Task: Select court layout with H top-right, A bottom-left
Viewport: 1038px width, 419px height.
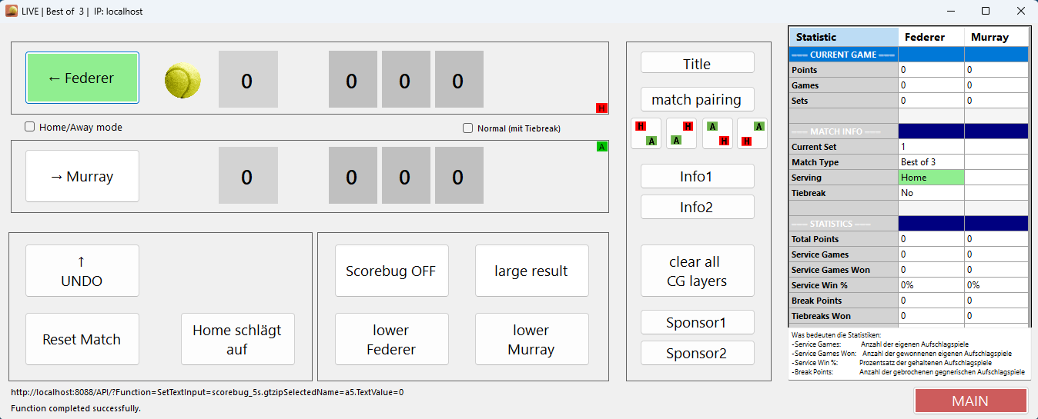Action: tap(681, 133)
